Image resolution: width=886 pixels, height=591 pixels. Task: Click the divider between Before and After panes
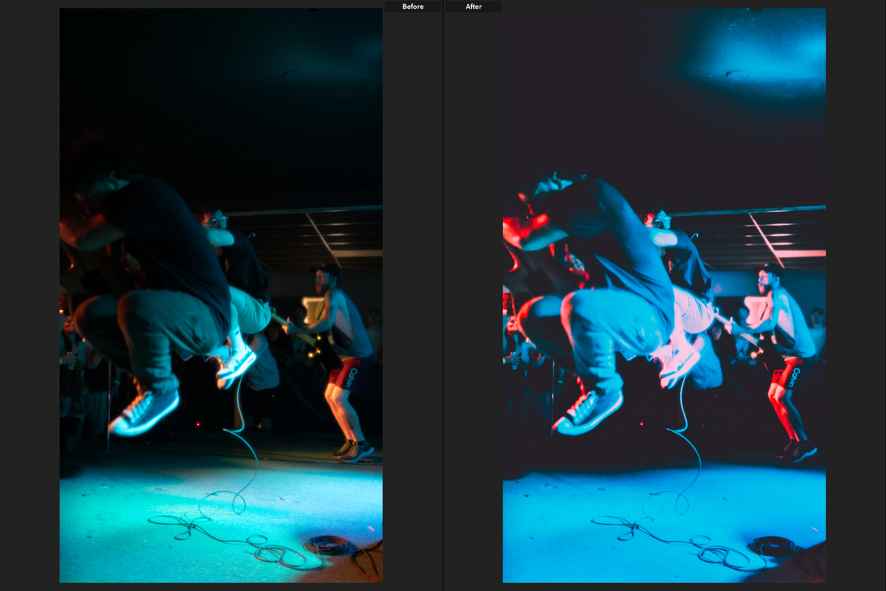443,295
